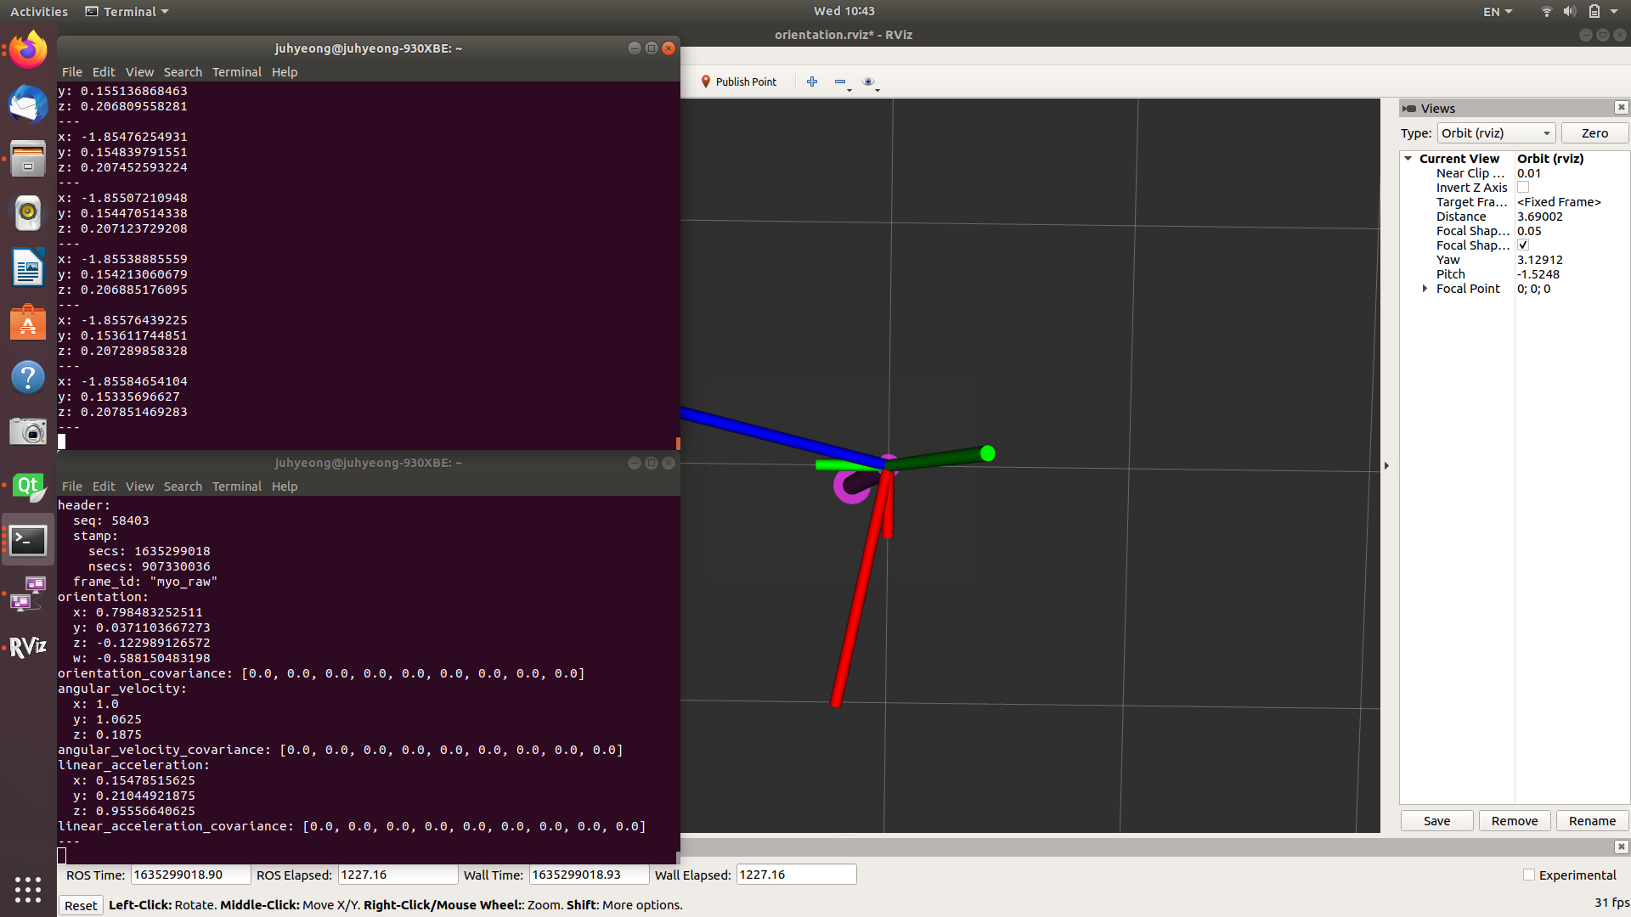Expand the Focal Point tree item
The width and height of the screenshot is (1631, 917).
[x=1425, y=289]
